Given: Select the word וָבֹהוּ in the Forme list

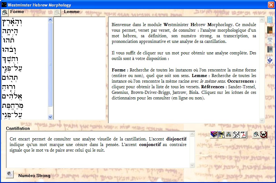Looking at the screenshot, I should point(9,50).
